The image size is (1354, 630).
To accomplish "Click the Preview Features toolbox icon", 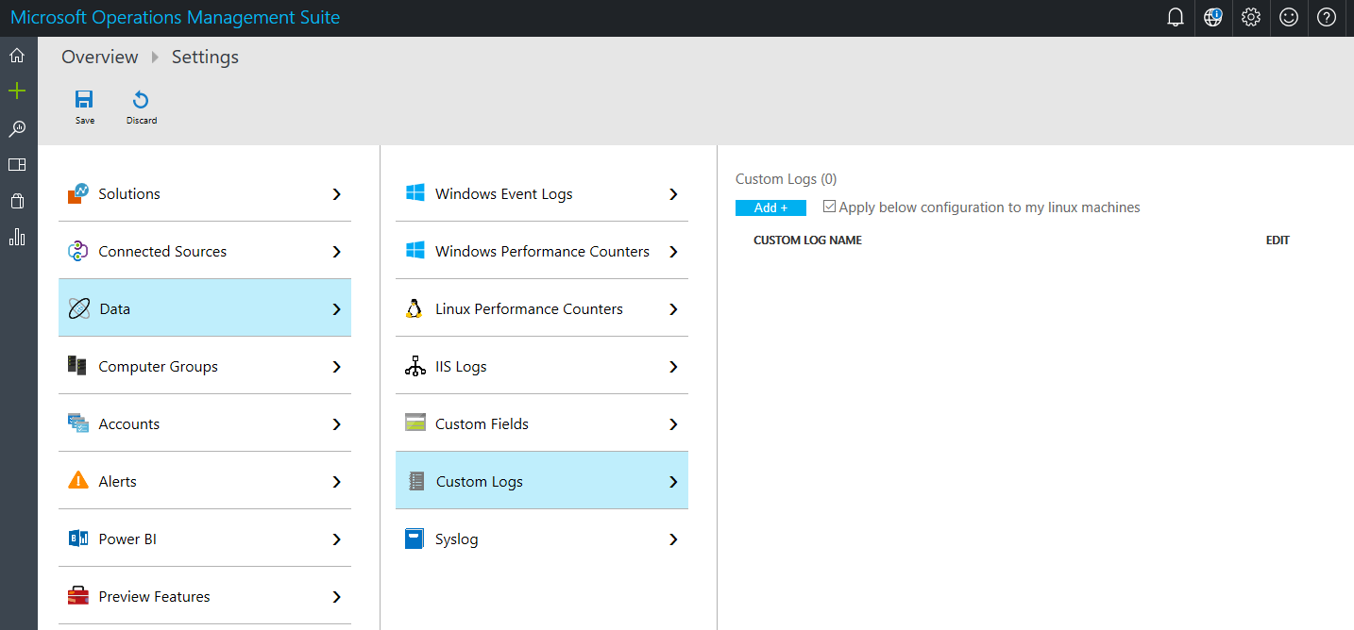I will tap(78, 596).
